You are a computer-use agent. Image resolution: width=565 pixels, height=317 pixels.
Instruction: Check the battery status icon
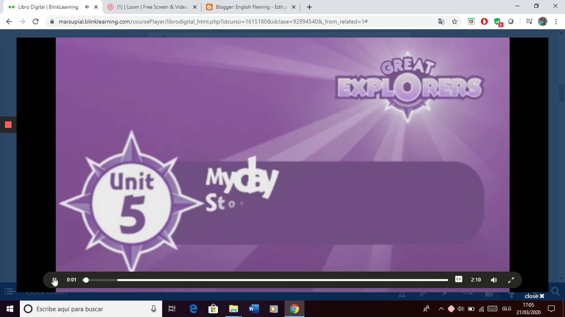471,309
